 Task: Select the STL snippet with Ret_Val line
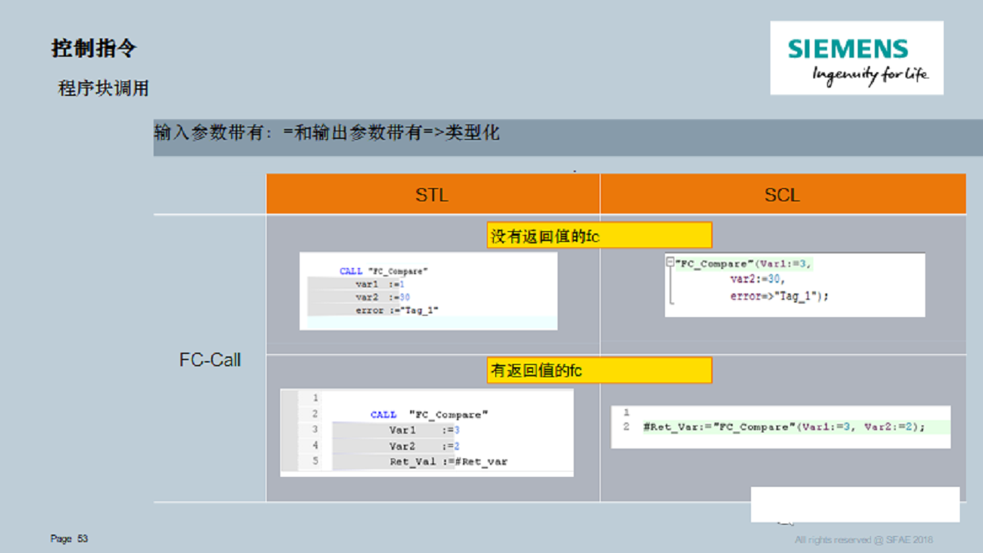pyautogui.click(x=427, y=432)
